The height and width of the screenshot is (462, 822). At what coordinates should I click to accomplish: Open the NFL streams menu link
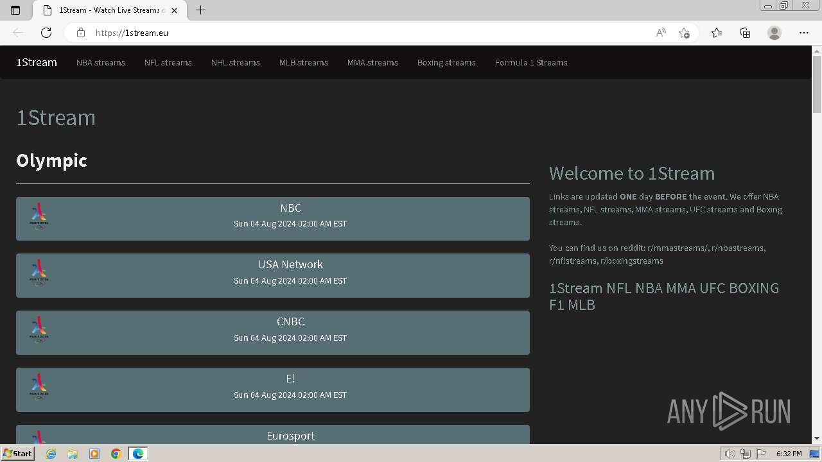(168, 62)
